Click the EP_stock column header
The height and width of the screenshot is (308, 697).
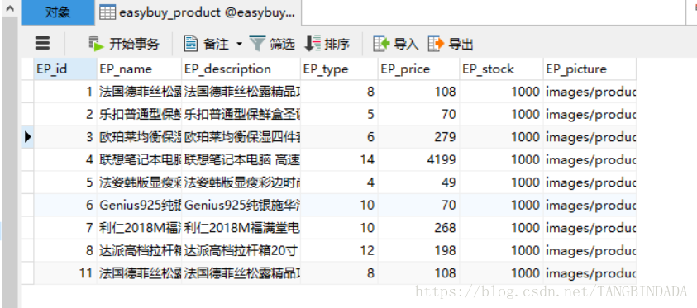point(501,69)
